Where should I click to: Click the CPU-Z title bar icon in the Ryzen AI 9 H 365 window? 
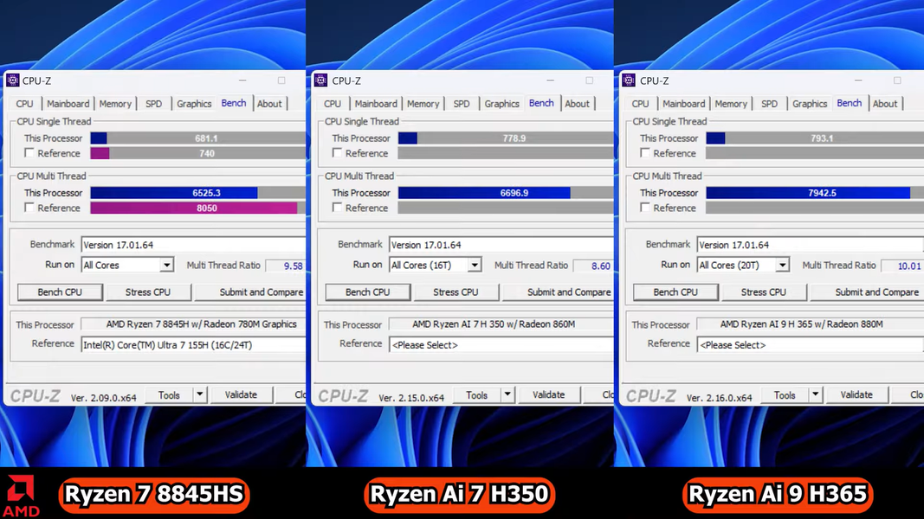pyautogui.click(x=629, y=80)
